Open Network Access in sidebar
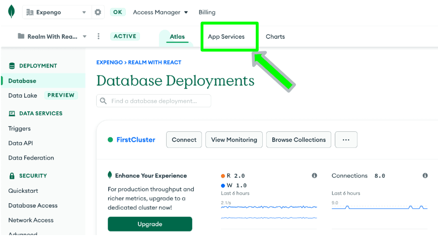 (31, 220)
